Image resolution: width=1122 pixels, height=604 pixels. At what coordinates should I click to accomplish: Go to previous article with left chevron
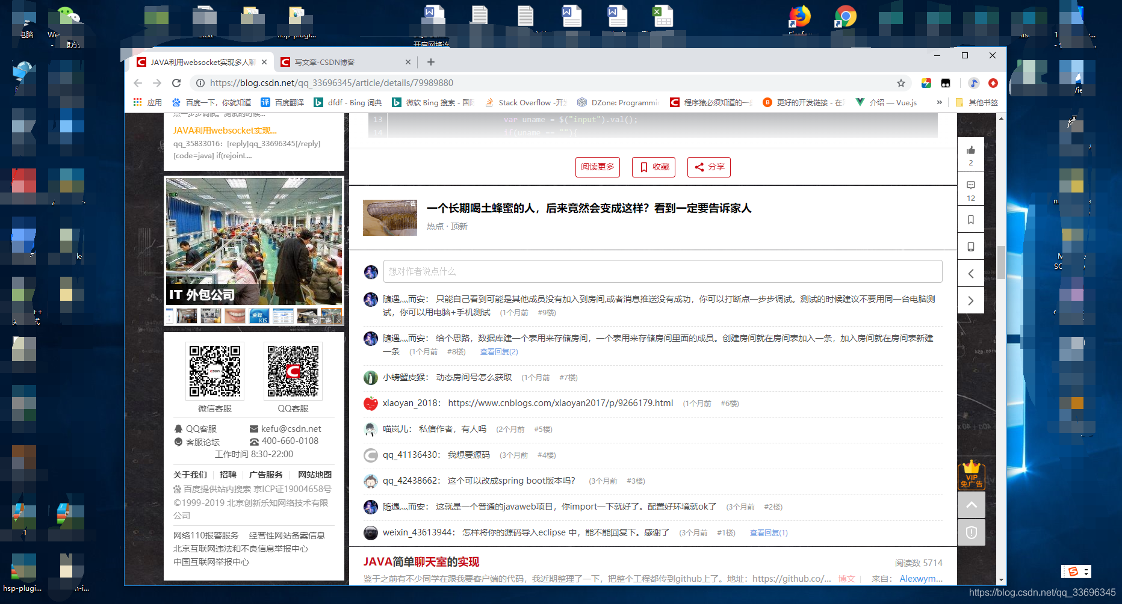tap(970, 274)
